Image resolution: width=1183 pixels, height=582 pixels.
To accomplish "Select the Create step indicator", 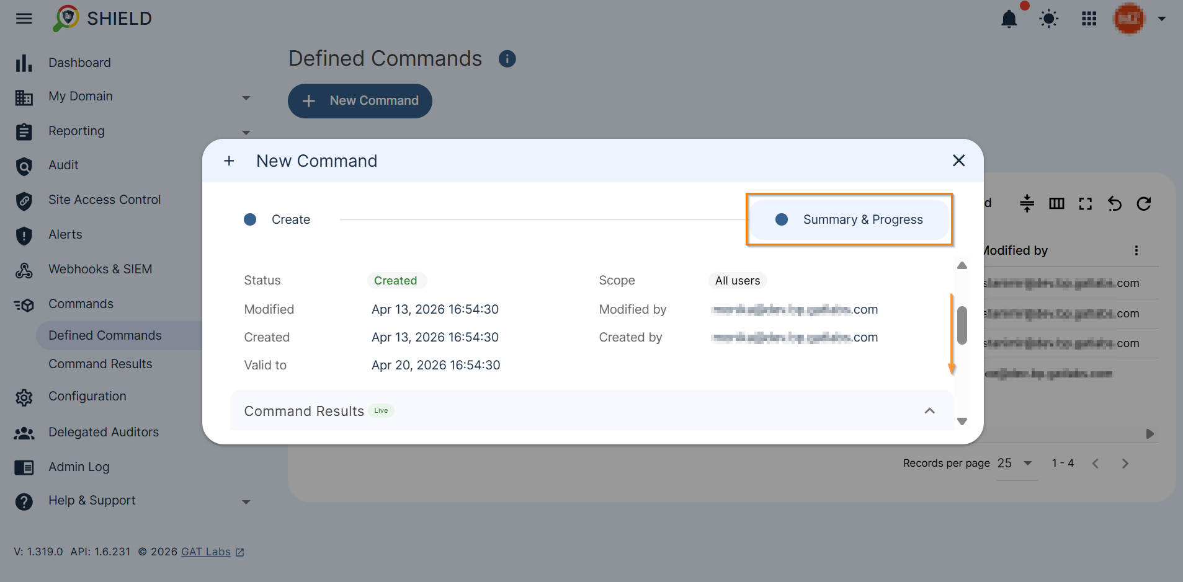I will (277, 219).
